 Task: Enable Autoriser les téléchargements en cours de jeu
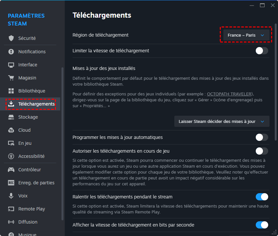pos(262,151)
